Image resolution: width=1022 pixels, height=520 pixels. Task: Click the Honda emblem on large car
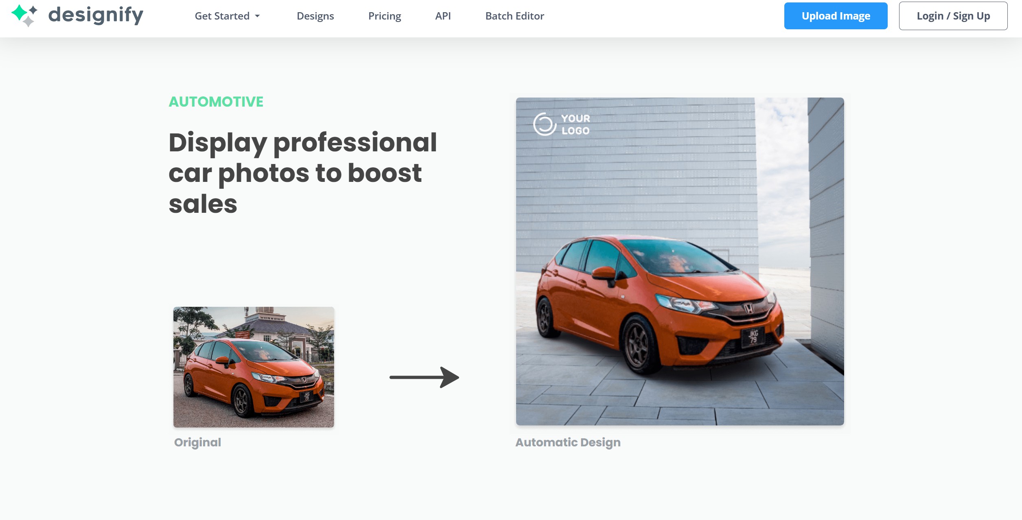[749, 309]
